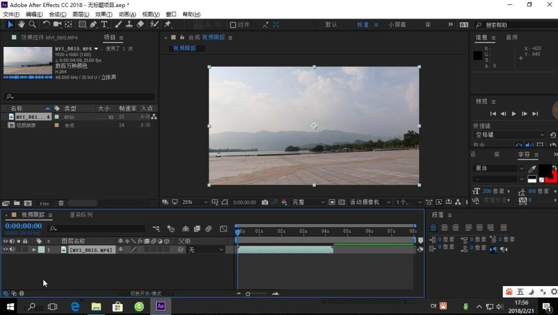Play the preview with the play button
Screen dimensions: 558x315
click(514, 114)
